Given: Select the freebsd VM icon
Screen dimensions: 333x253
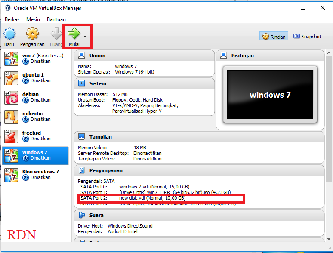Looking at the screenshot, I should point(11,136).
